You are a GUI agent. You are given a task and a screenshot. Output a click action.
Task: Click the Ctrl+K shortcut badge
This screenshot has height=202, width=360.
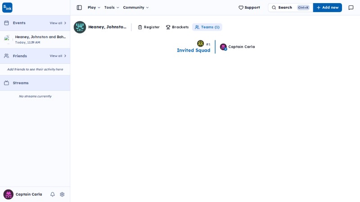[x=303, y=8]
